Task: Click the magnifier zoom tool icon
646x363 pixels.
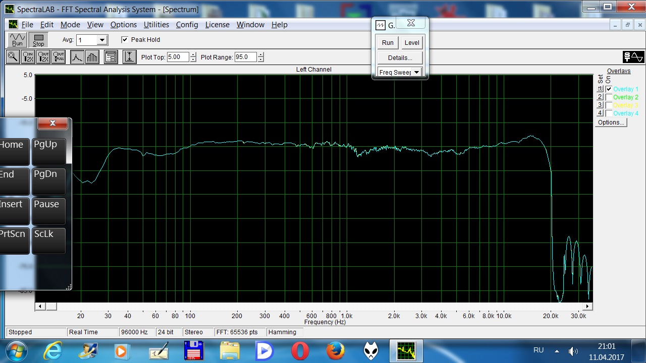Action: tap(13, 57)
